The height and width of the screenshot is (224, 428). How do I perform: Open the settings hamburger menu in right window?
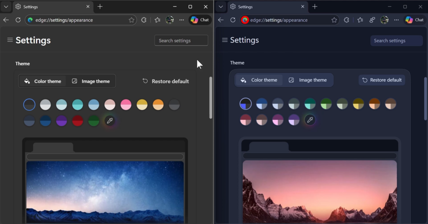(x=225, y=40)
